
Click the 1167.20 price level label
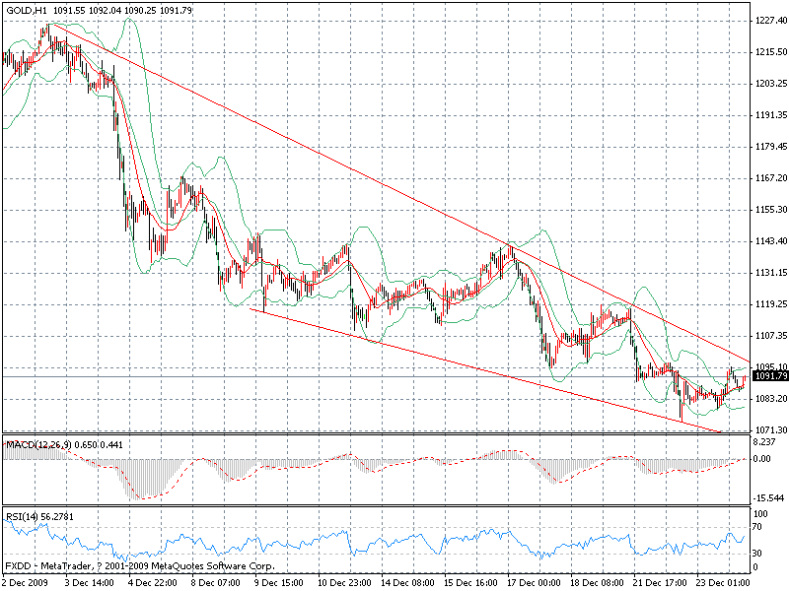point(771,178)
